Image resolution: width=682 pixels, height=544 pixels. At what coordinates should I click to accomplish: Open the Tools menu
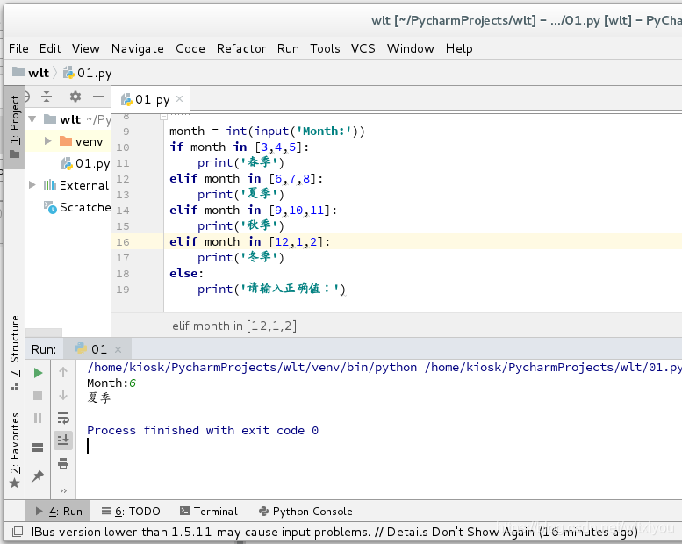pos(325,48)
